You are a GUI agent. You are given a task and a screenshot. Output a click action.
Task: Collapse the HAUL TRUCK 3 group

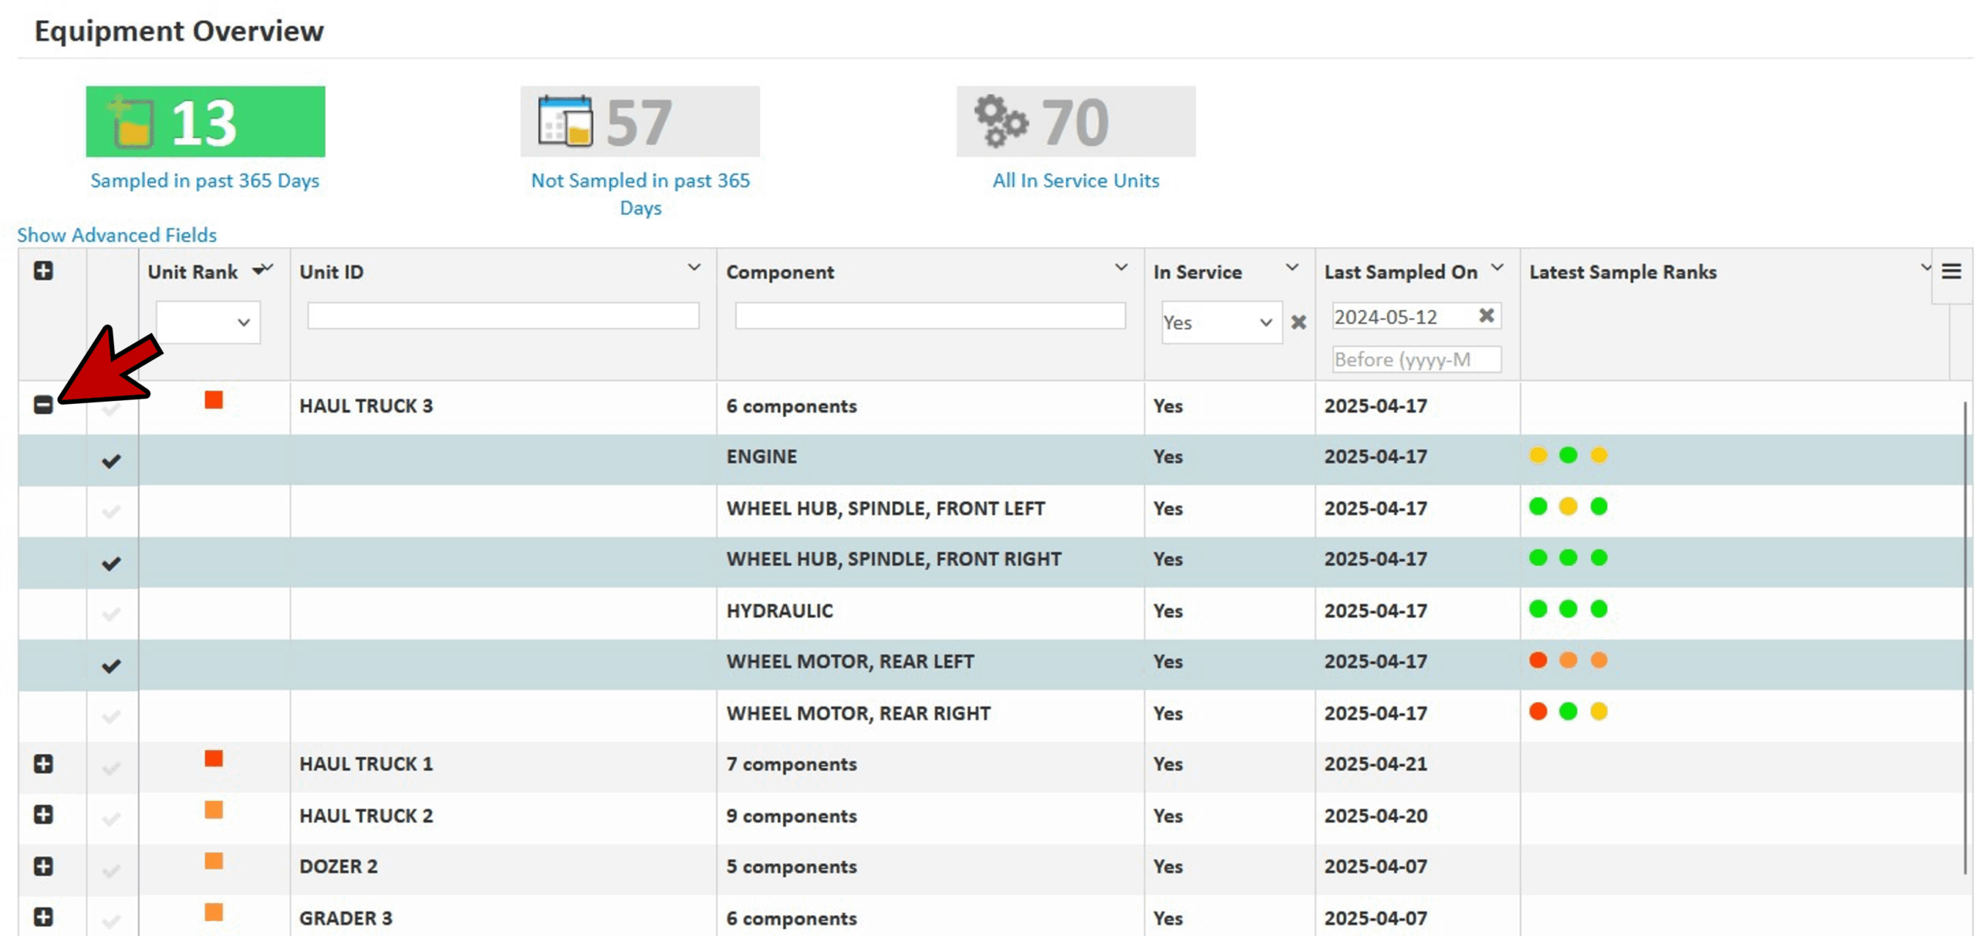pos(43,405)
